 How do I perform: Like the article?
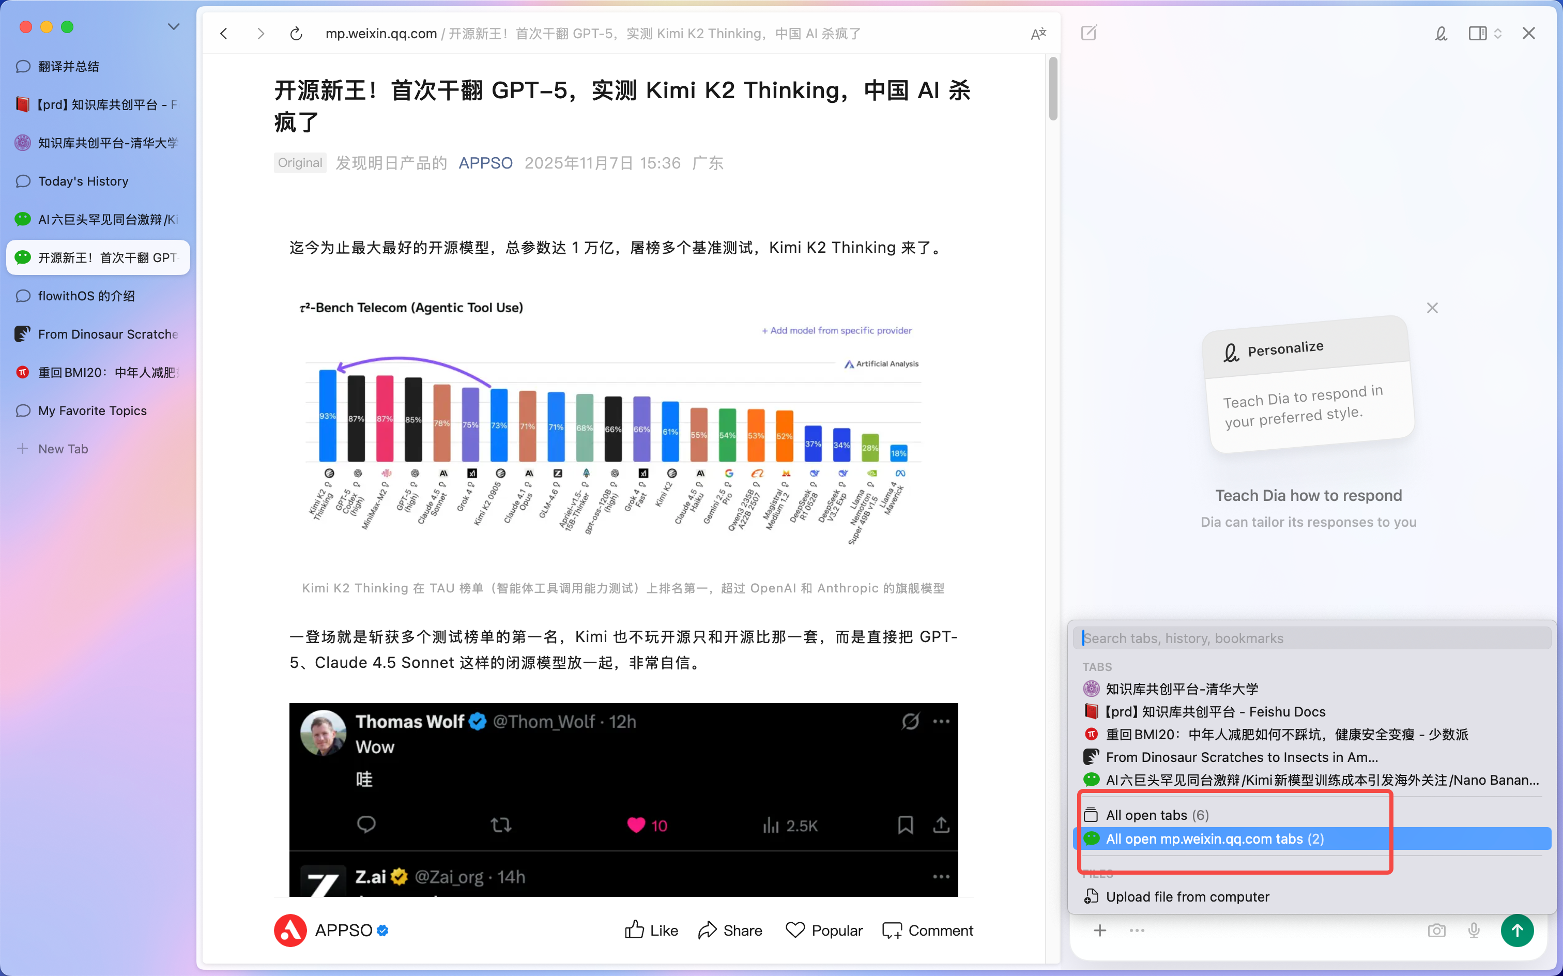click(651, 930)
